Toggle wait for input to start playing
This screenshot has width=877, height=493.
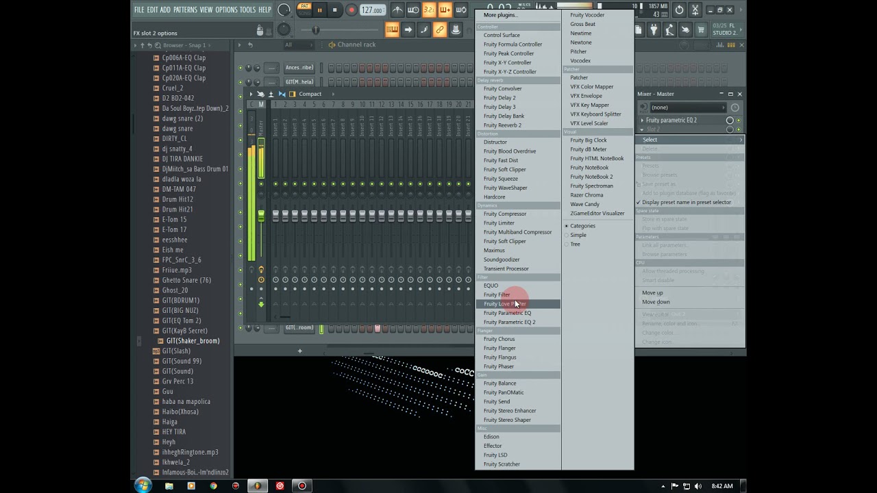[413, 10]
